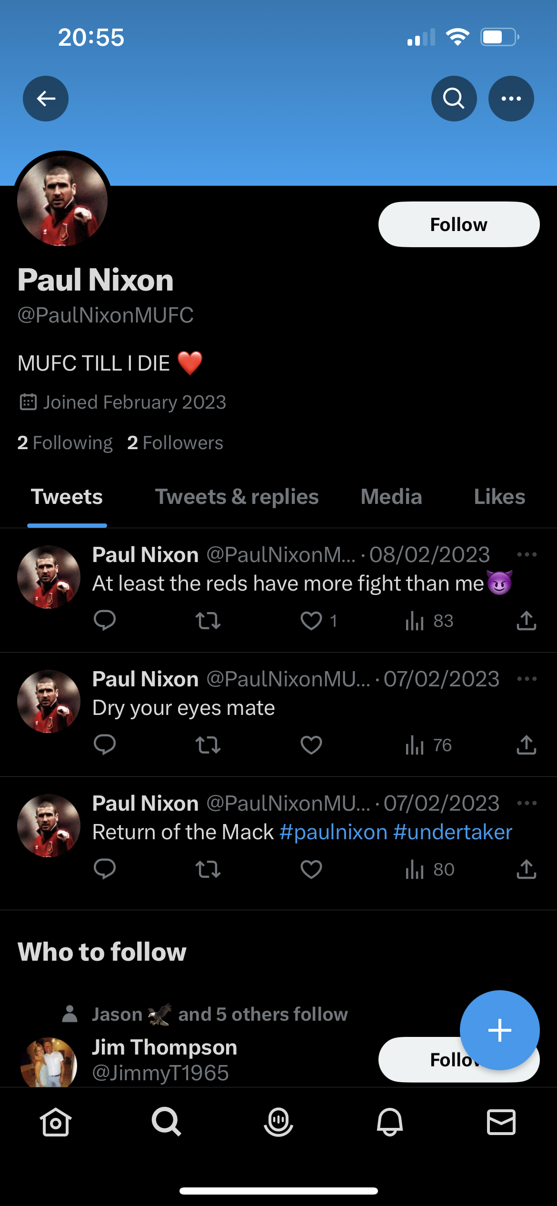Open notifications bell in bottom bar
Image resolution: width=557 pixels, height=1206 pixels.
coord(390,1122)
